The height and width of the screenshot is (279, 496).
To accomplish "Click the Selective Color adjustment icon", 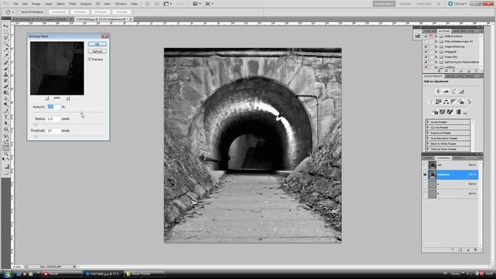I will (x=465, y=112).
